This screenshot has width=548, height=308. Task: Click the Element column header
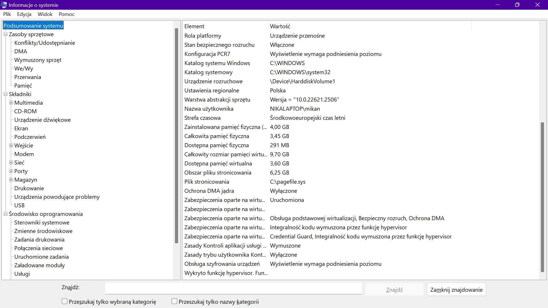[225, 26]
